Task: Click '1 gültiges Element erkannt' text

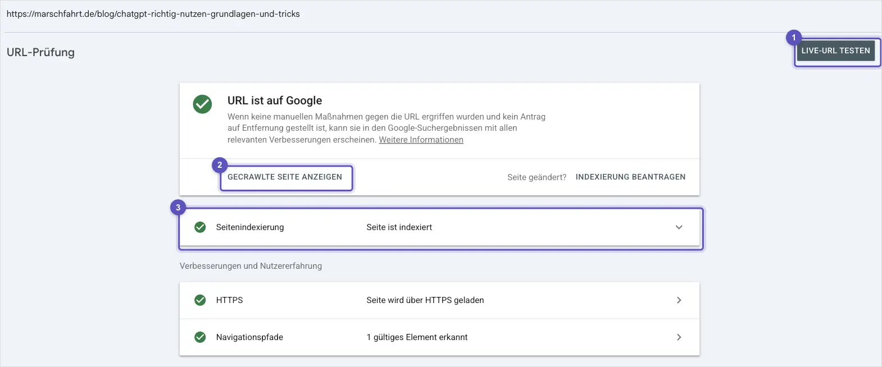Action: coord(417,337)
